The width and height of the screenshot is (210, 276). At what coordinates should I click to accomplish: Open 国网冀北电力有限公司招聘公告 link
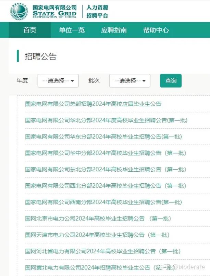pyautogui.click(x=99, y=267)
